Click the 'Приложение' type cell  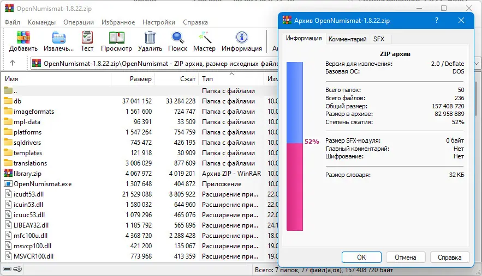pos(222,184)
